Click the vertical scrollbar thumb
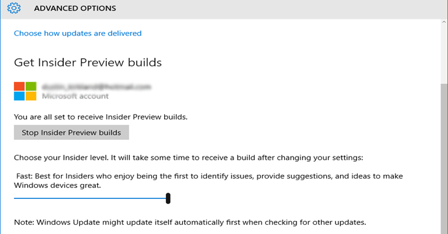448x234 pixels. [444, 159]
